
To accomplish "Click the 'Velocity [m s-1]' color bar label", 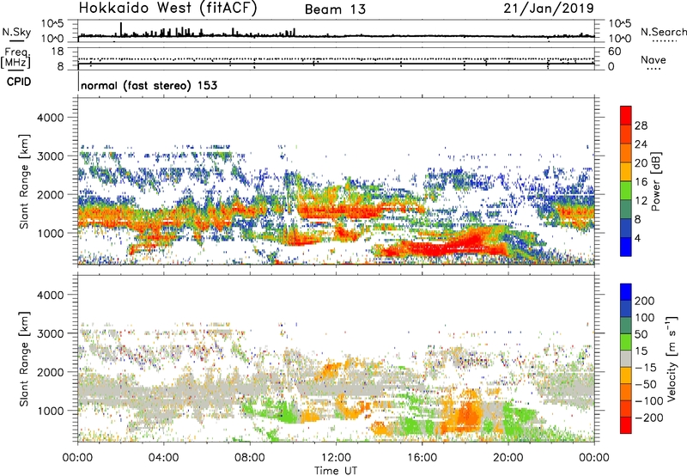I will pos(671,358).
